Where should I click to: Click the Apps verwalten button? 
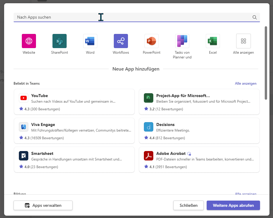pos(43,205)
